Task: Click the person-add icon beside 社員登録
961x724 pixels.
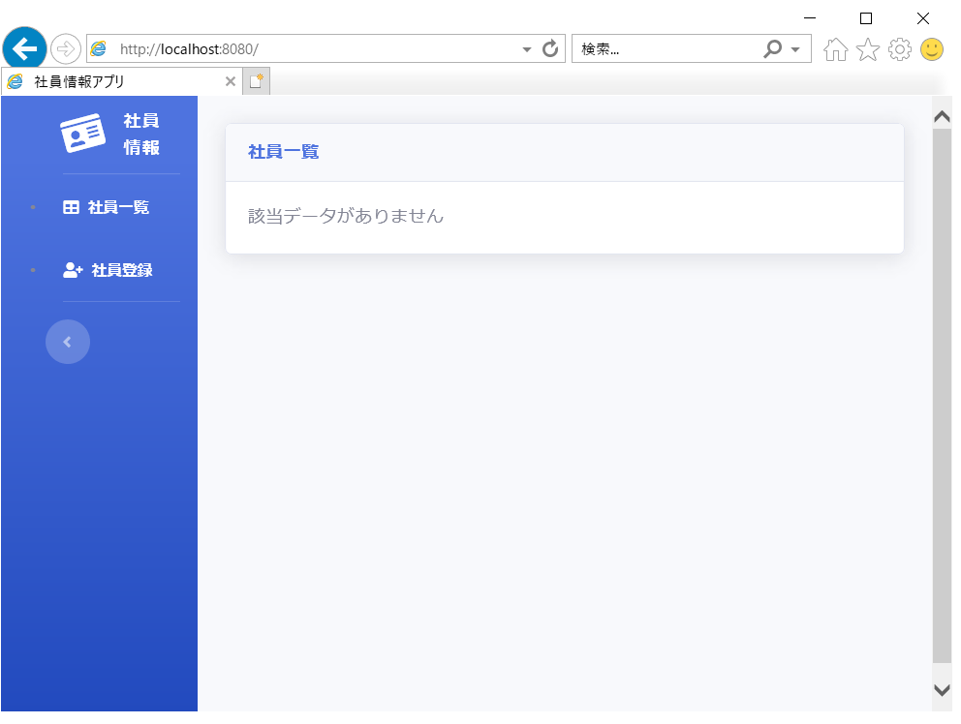Action: [73, 270]
